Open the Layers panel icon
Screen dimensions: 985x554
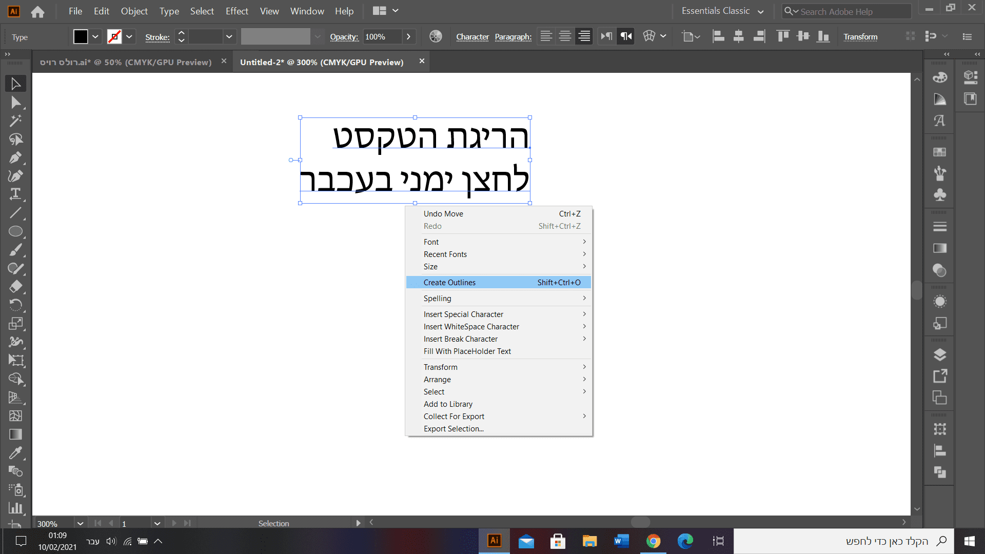point(940,354)
